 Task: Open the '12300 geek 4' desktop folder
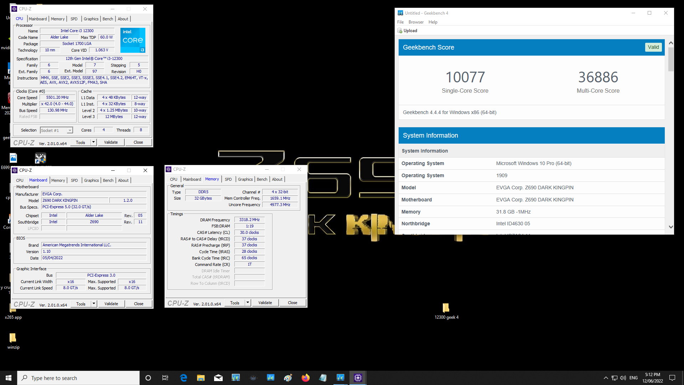pyautogui.click(x=446, y=311)
